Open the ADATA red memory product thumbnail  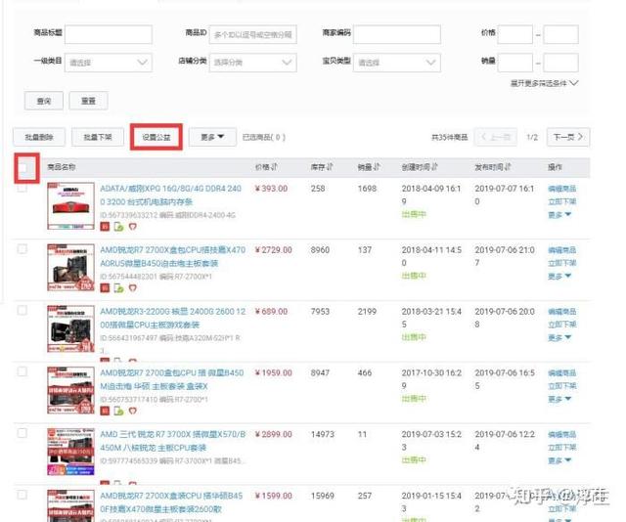70,206
